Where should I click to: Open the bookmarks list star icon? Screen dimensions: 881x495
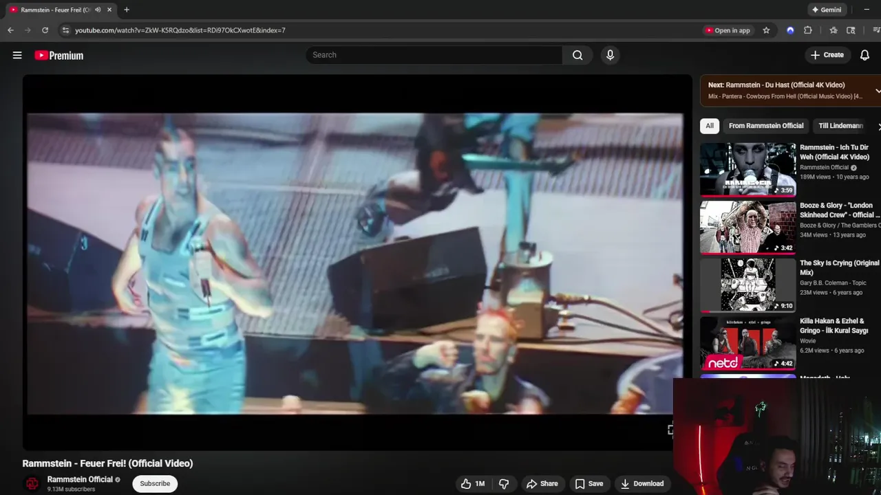click(834, 30)
